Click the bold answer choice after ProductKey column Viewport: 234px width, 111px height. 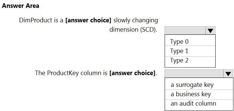coord(132,73)
